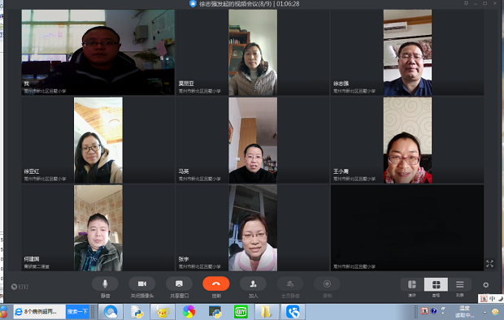Add participant with the 加人 button

point(253,283)
